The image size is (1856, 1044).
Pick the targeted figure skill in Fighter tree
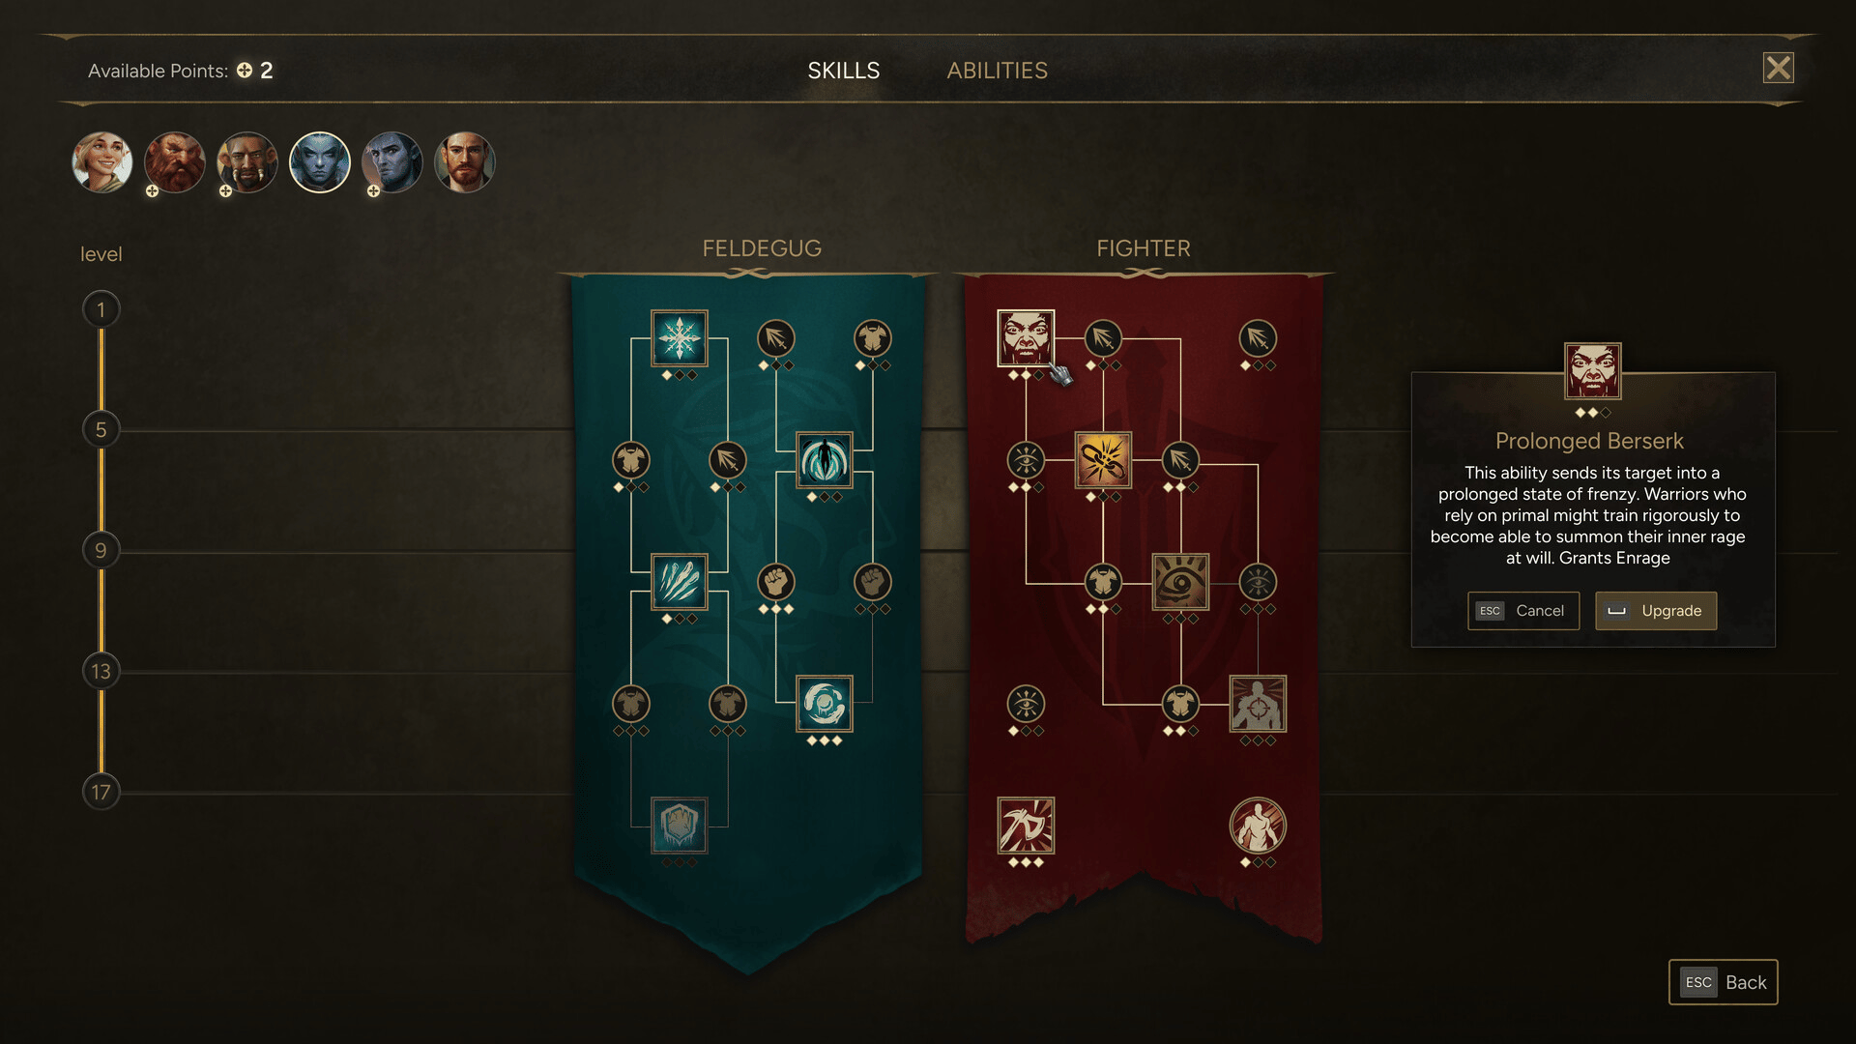coord(1258,704)
